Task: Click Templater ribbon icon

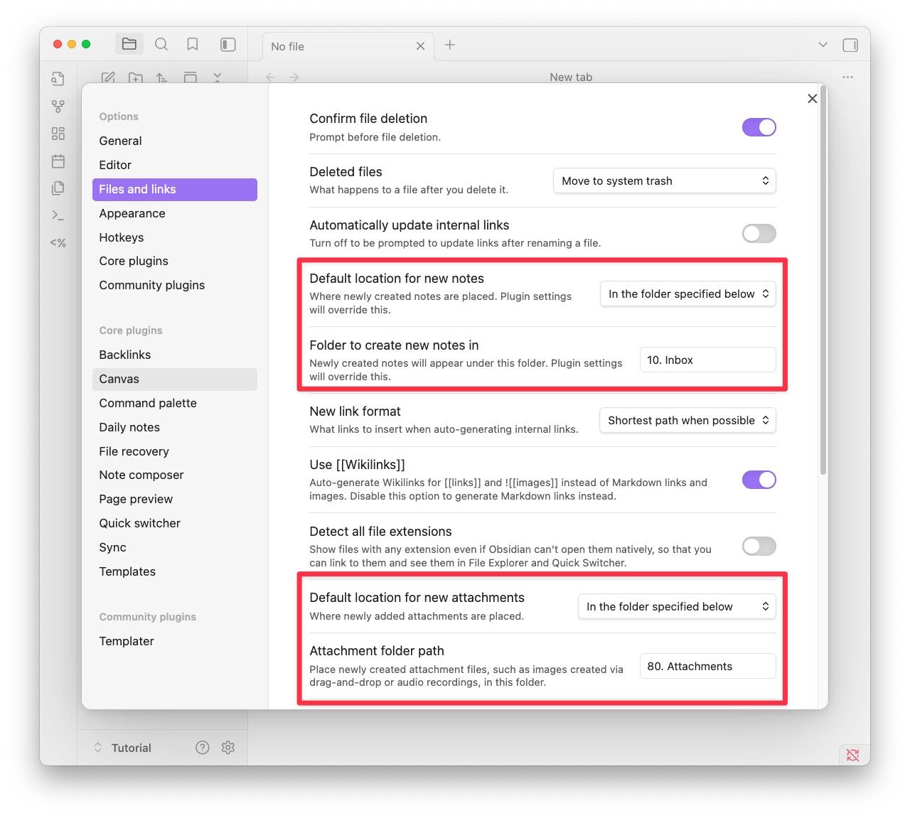Action: pos(58,242)
